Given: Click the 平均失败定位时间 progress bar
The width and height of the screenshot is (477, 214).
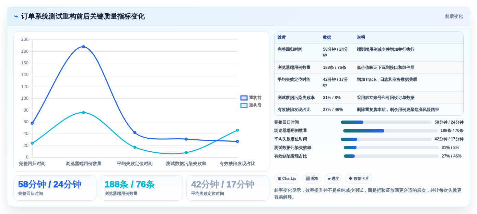Looking at the screenshot, I should (x=386, y=139).
